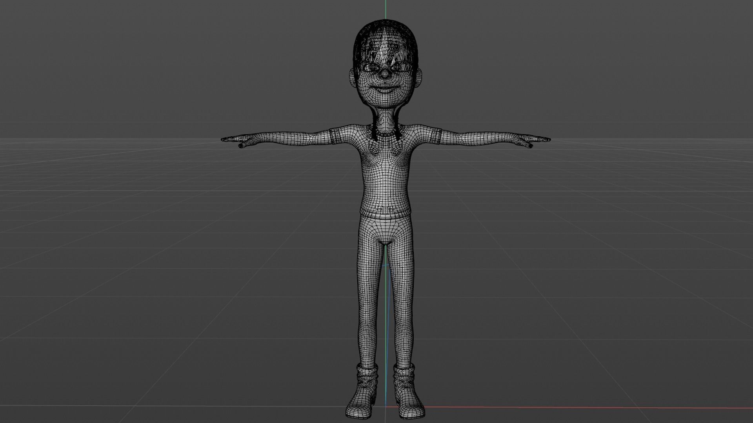Select the character's torso shirt mesh
Image resolution: width=753 pixels, height=423 pixels.
click(386, 172)
